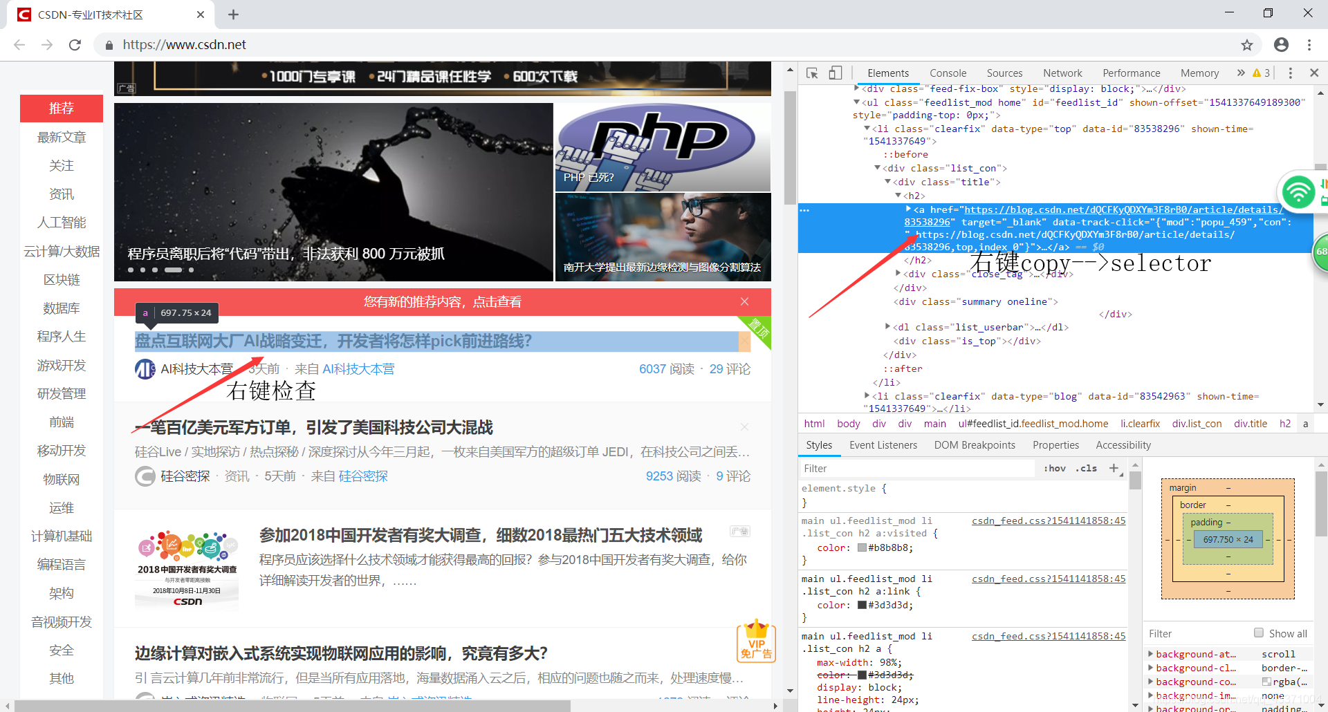The width and height of the screenshot is (1328, 712).
Task: Select 区块链 category in the sidebar
Action: (x=62, y=279)
